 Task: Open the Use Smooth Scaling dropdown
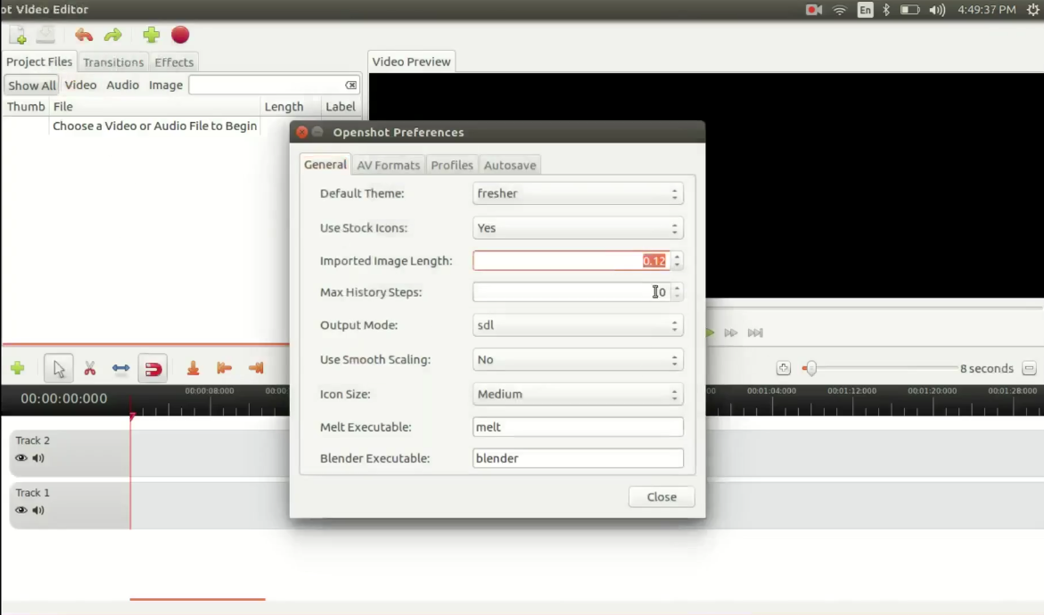[578, 360]
